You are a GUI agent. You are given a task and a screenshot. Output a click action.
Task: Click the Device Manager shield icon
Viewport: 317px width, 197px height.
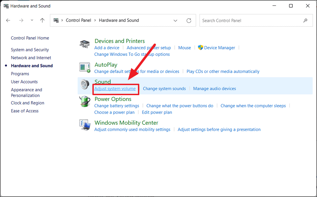[200, 48]
